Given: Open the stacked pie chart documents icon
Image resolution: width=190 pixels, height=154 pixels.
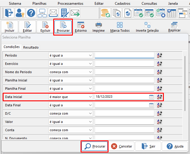Looking at the screenshot, I should point(117,13).
